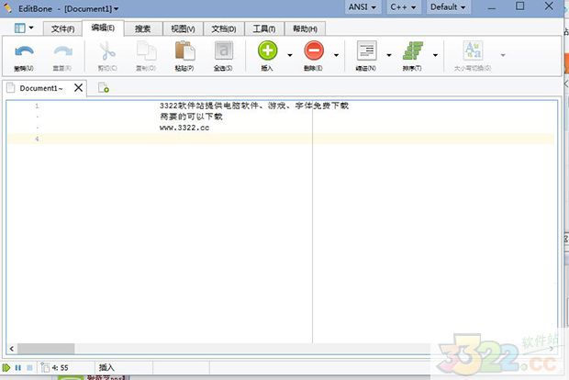Click the green macro play button

[6, 368]
